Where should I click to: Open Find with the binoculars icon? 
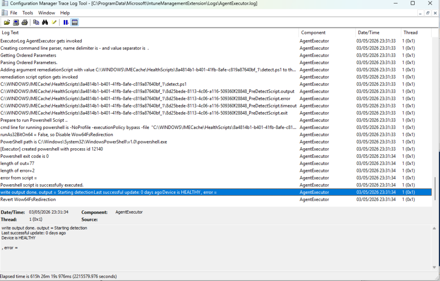pyautogui.click(x=45, y=22)
